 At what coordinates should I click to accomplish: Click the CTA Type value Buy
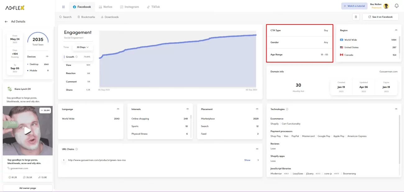point(326,30)
